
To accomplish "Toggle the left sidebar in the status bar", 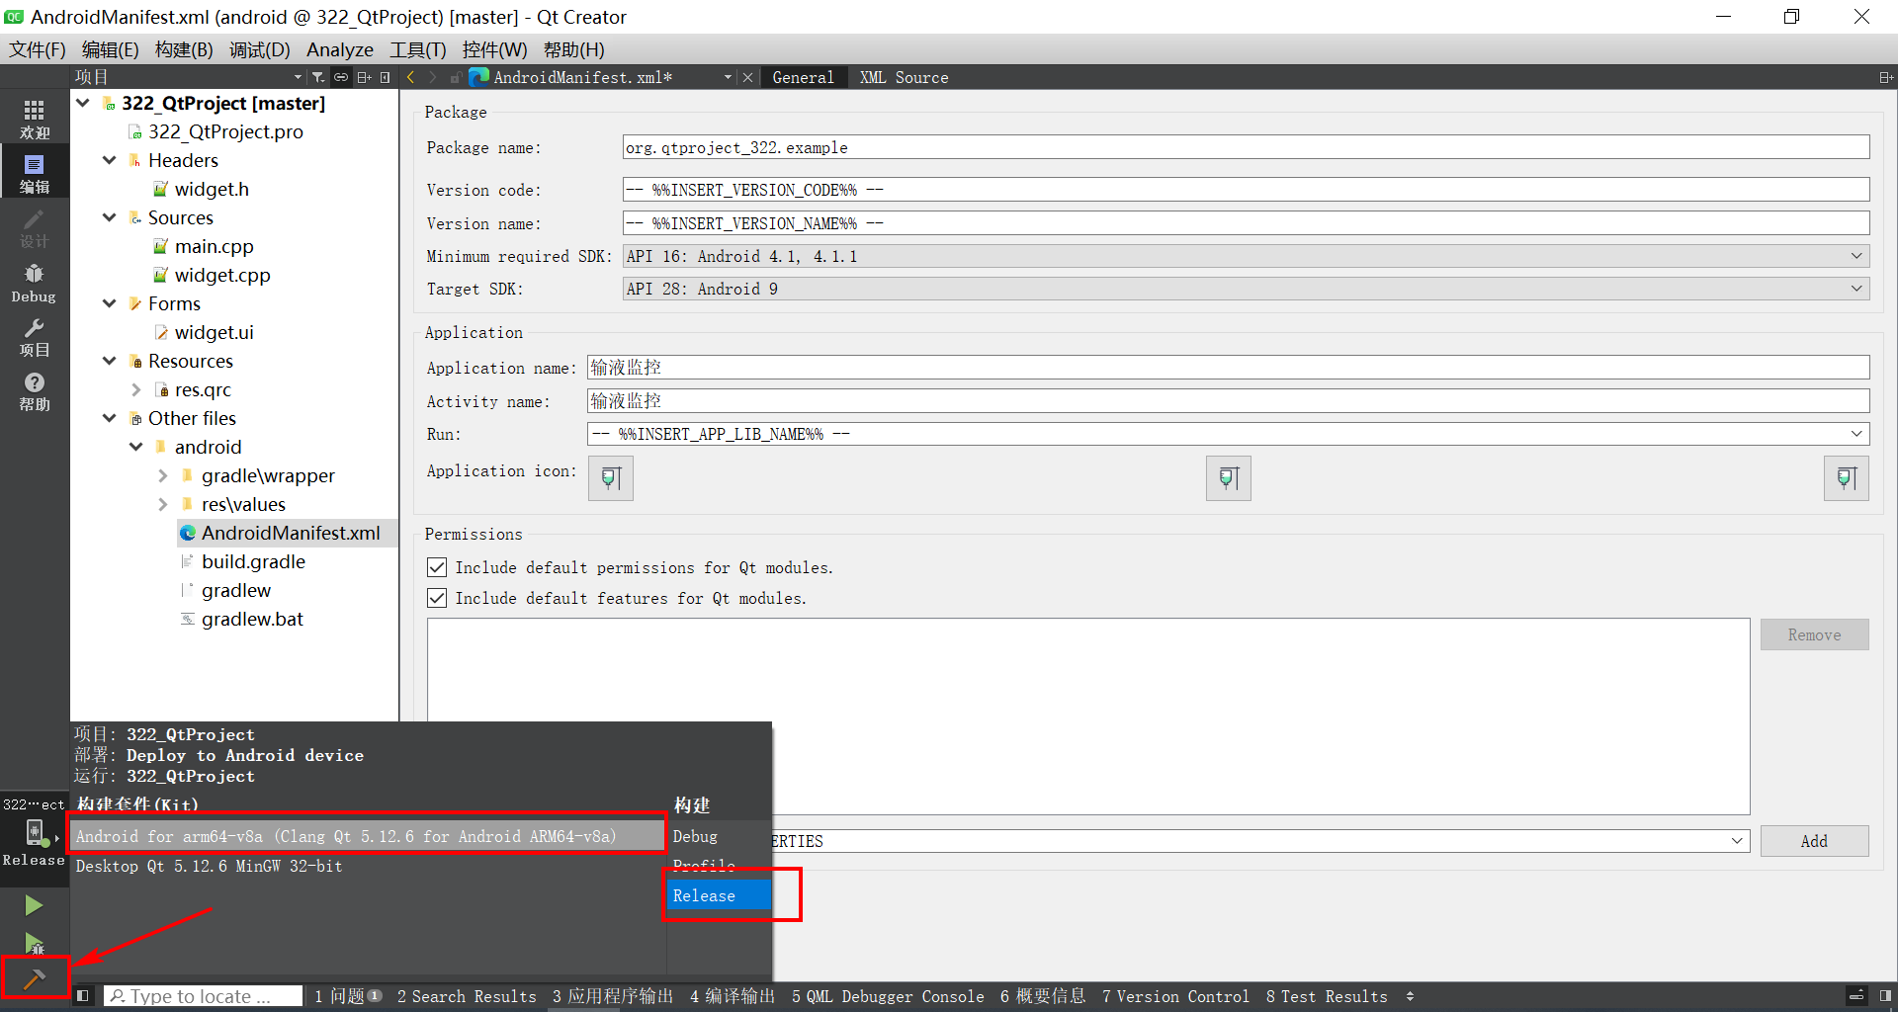I will click(x=83, y=996).
